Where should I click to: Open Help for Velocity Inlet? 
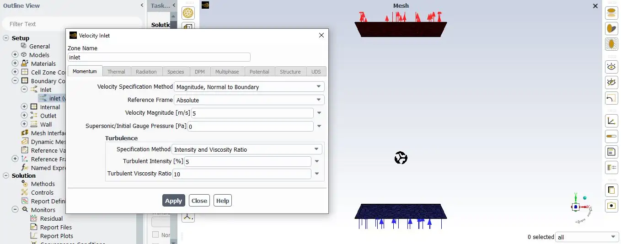pos(222,201)
